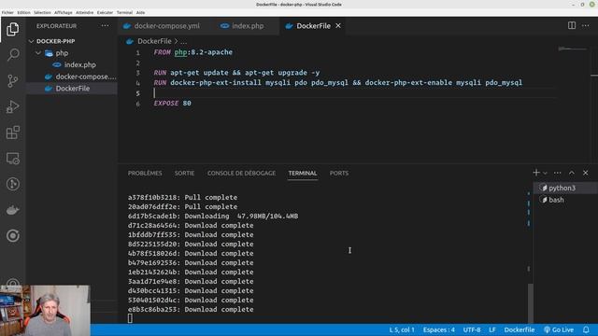Open the Explorer view in activity bar

(12, 29)
